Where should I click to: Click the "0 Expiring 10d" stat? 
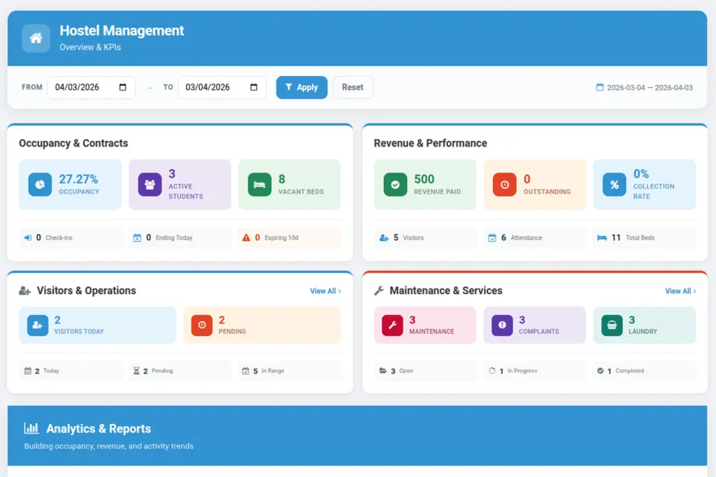pyautogui.click(x=289, y=237)
